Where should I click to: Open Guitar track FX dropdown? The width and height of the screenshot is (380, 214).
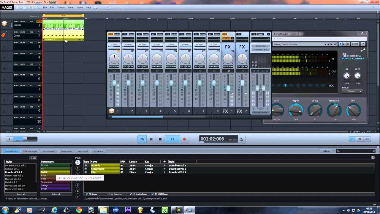(39, 32)
